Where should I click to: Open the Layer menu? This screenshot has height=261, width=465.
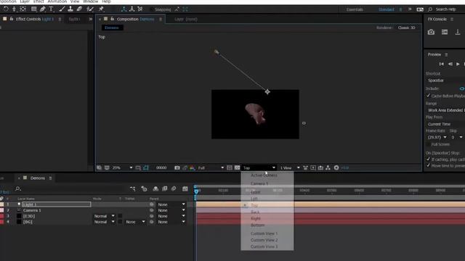(x=25, y=1)
